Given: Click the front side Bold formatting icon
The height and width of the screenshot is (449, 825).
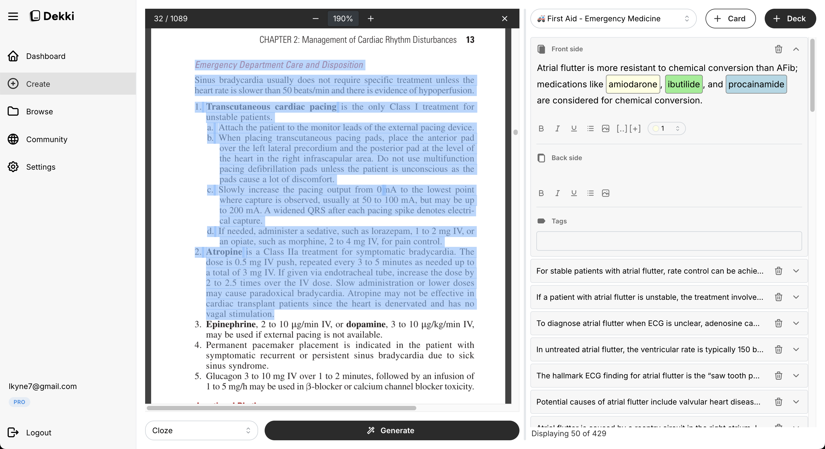Looking at the screenshot, I should click(x=541, y=128).
